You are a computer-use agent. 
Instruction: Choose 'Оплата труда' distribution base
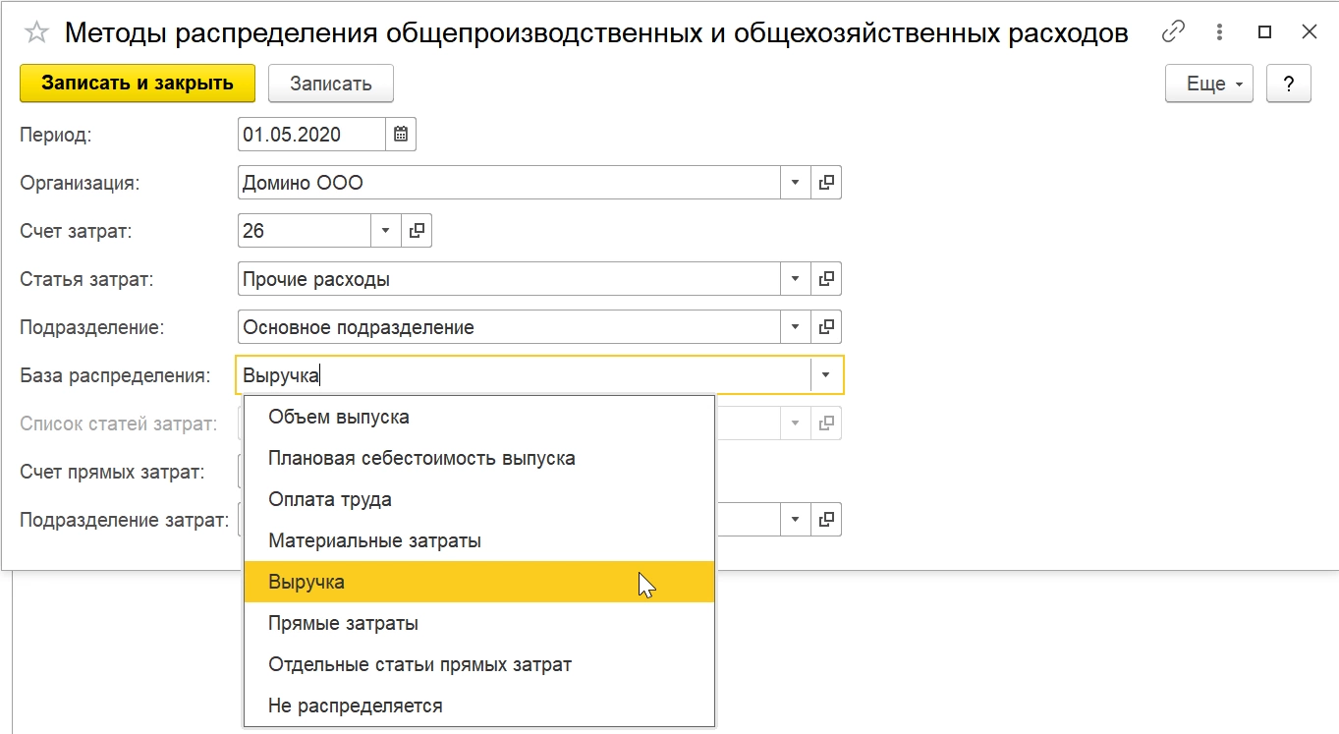[330, 499]
